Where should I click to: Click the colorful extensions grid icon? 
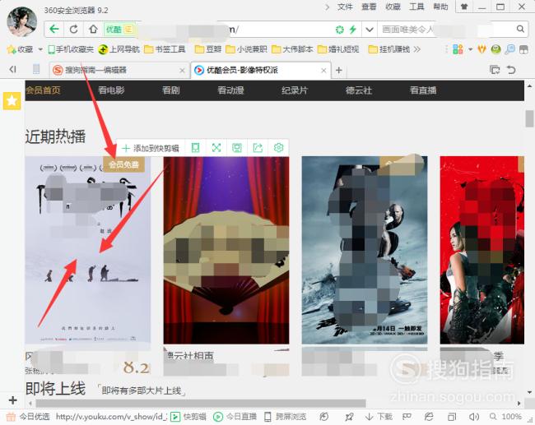(x=458, y=50)
